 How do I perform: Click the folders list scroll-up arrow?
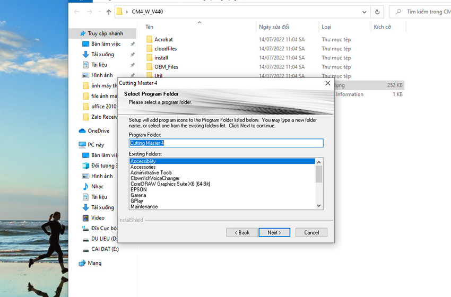click(319, 162)
